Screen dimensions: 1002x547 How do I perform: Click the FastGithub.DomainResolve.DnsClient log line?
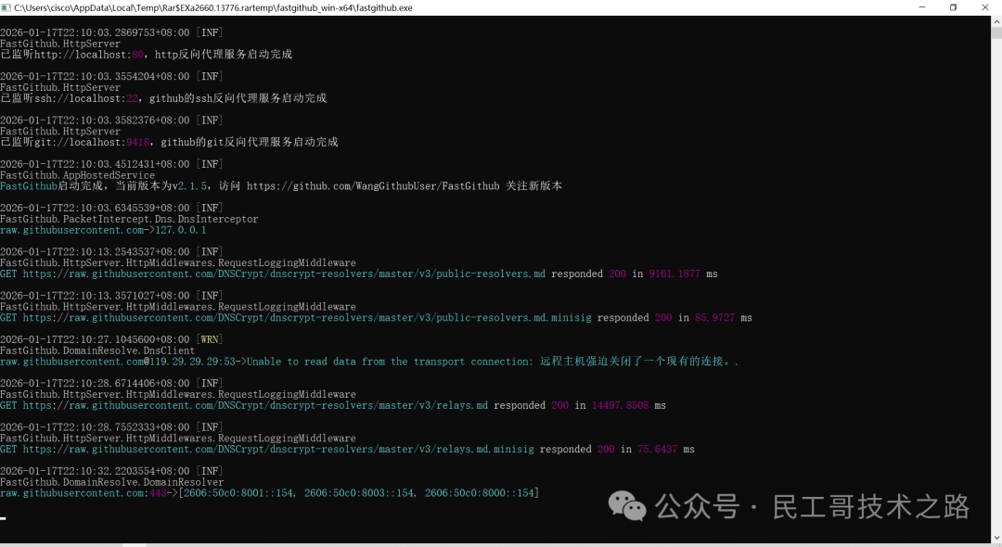pos(97,351)
